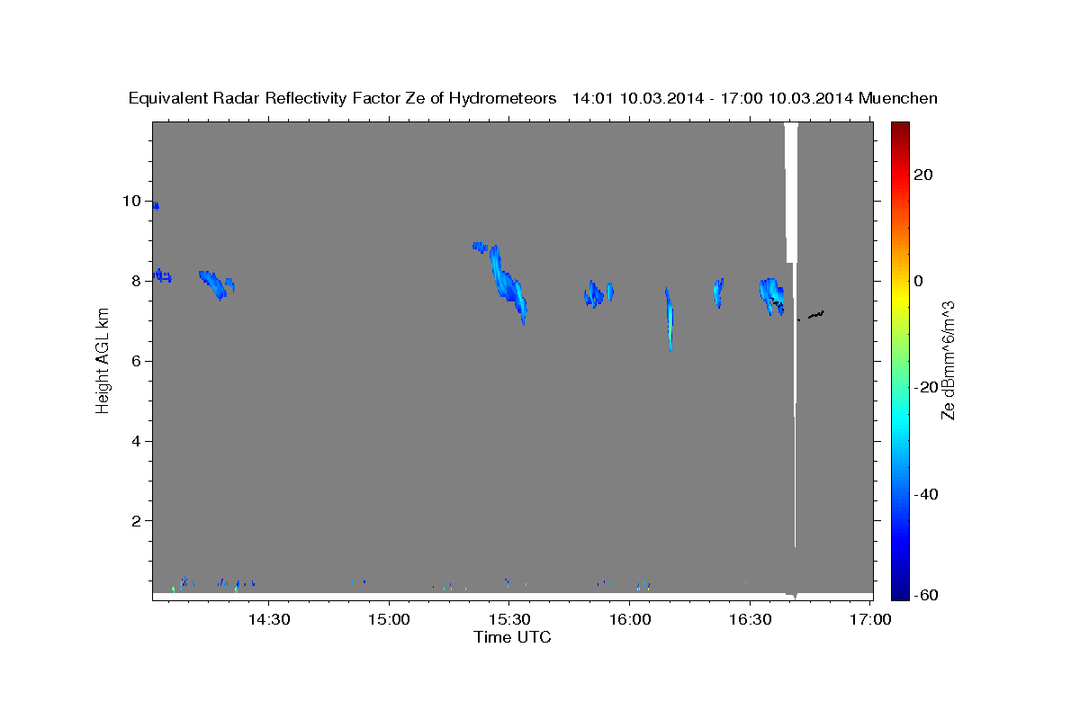Viewport: 1080px width, 720px height.
Task: Select the '15:30' time tick label
Action: tap(508, 619)
